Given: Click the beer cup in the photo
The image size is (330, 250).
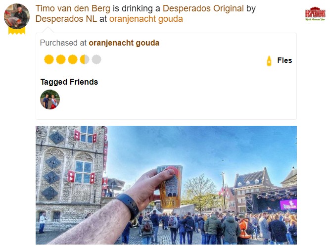Looking at the screenshot, I should click(170, 187).
